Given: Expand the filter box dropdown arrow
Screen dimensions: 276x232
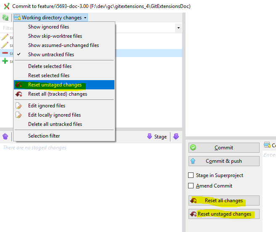Looking at the screenshot, I should (x=178, y=28).
